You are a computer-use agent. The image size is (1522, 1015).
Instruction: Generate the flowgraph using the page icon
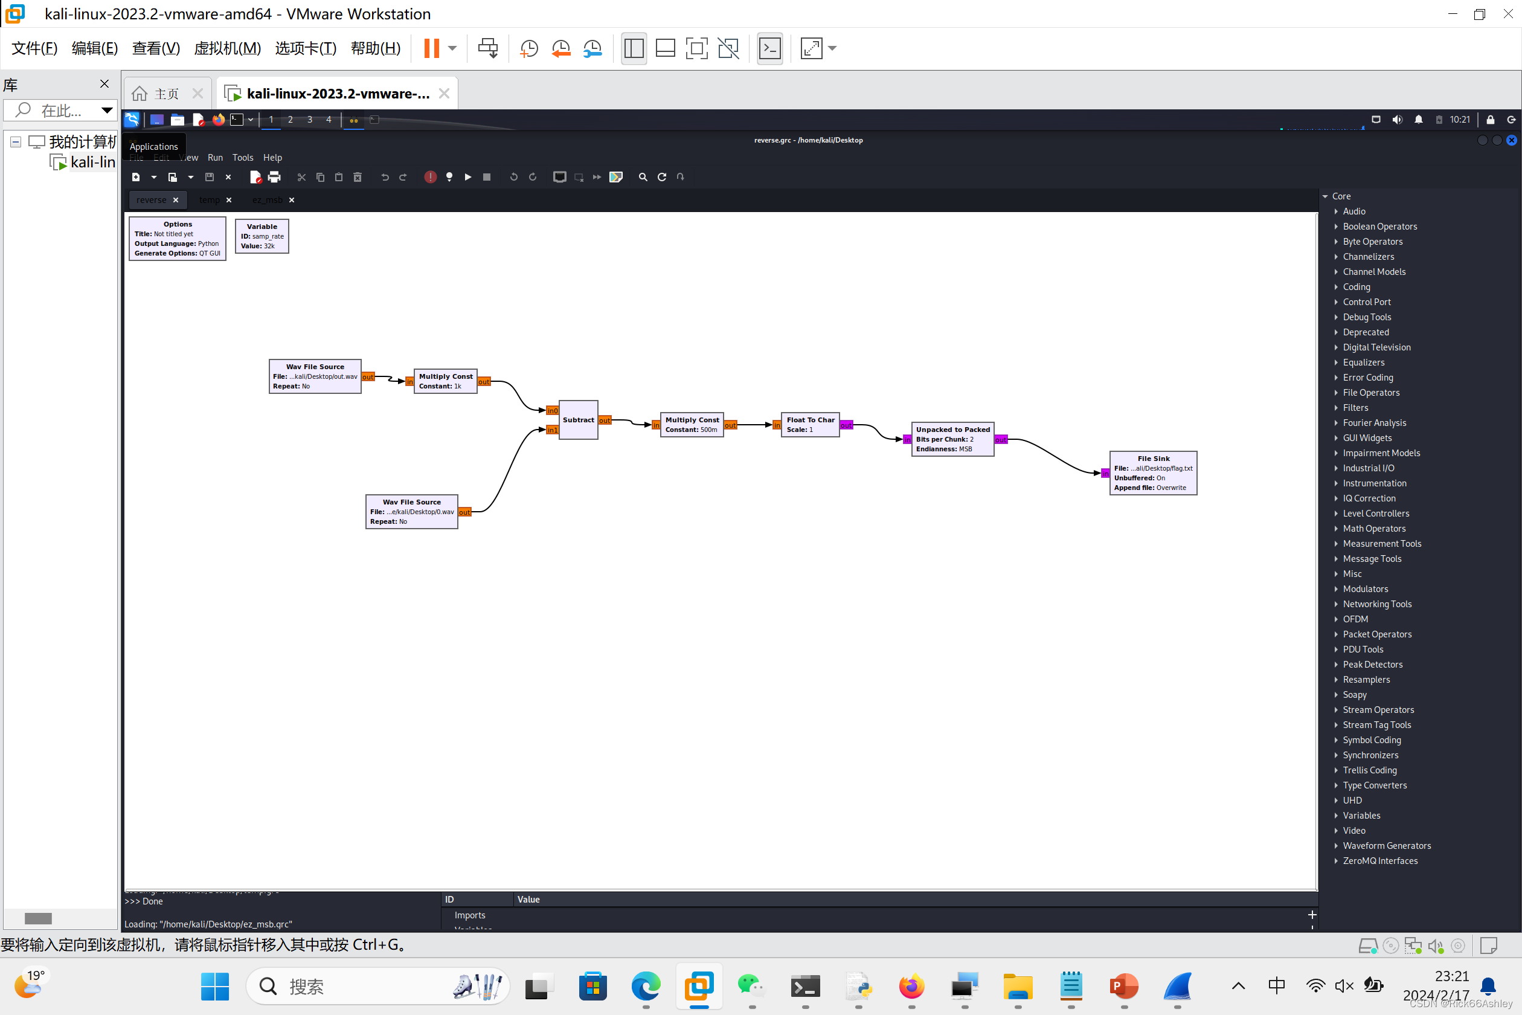[255, 176]
